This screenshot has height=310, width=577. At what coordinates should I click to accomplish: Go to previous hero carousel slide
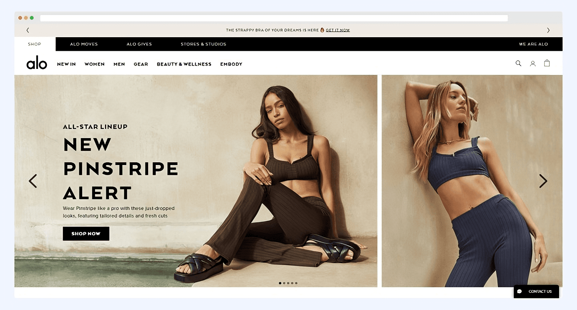tap(33, 181)
